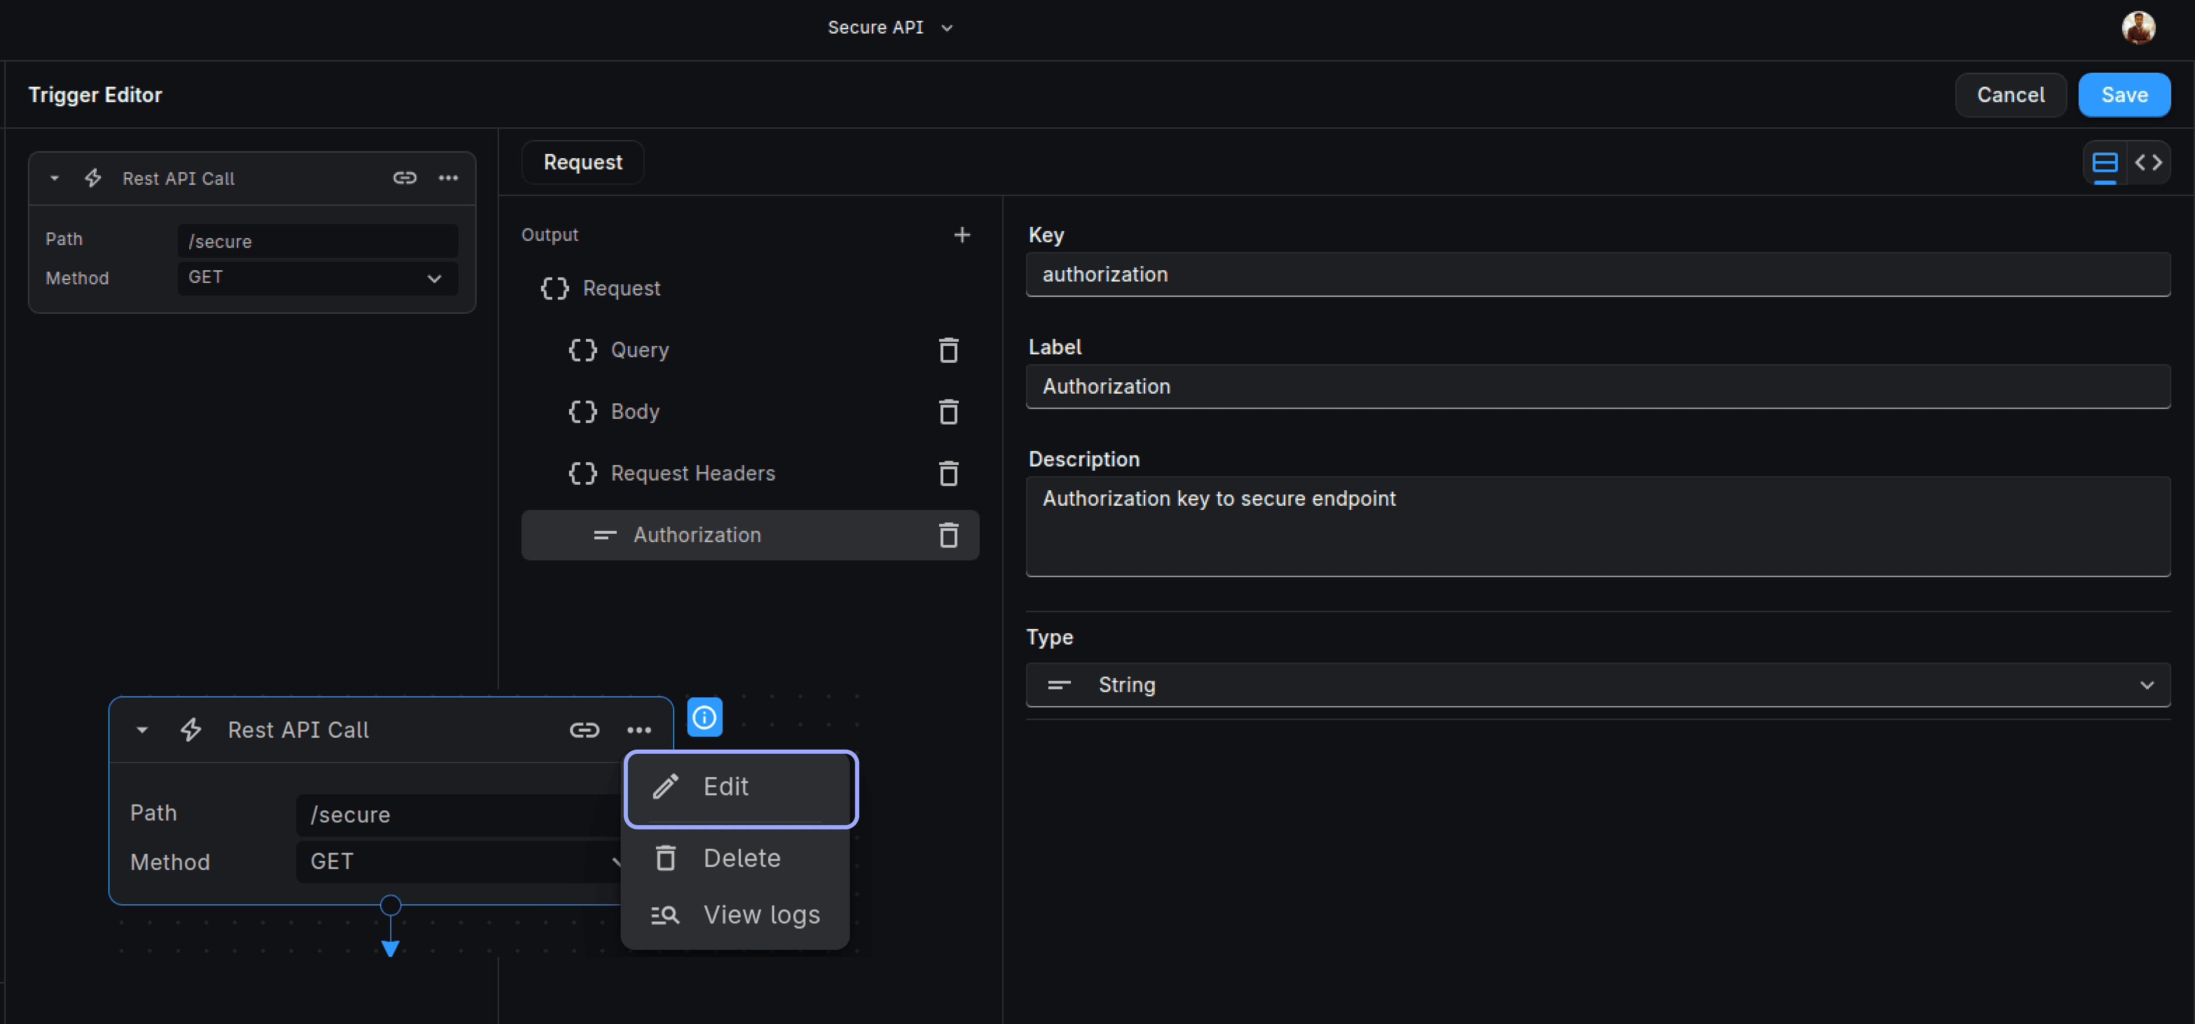This screenshot has height=1024, width=2195.
Task: Click the Delete trash icon next to Query
Action: pos(951,350)
